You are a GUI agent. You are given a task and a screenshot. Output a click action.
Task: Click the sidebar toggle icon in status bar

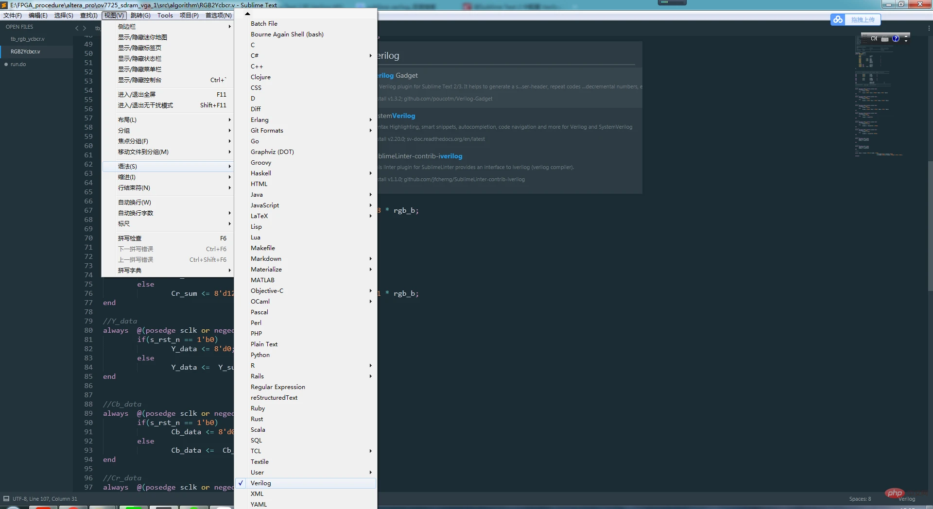click(6, 499)
